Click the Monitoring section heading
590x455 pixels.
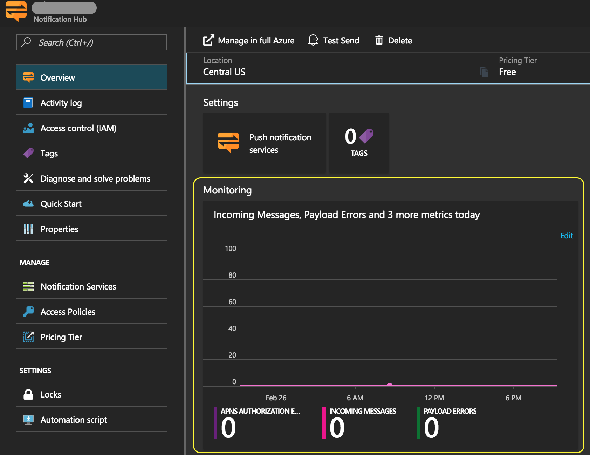click(x=227, y=190)
